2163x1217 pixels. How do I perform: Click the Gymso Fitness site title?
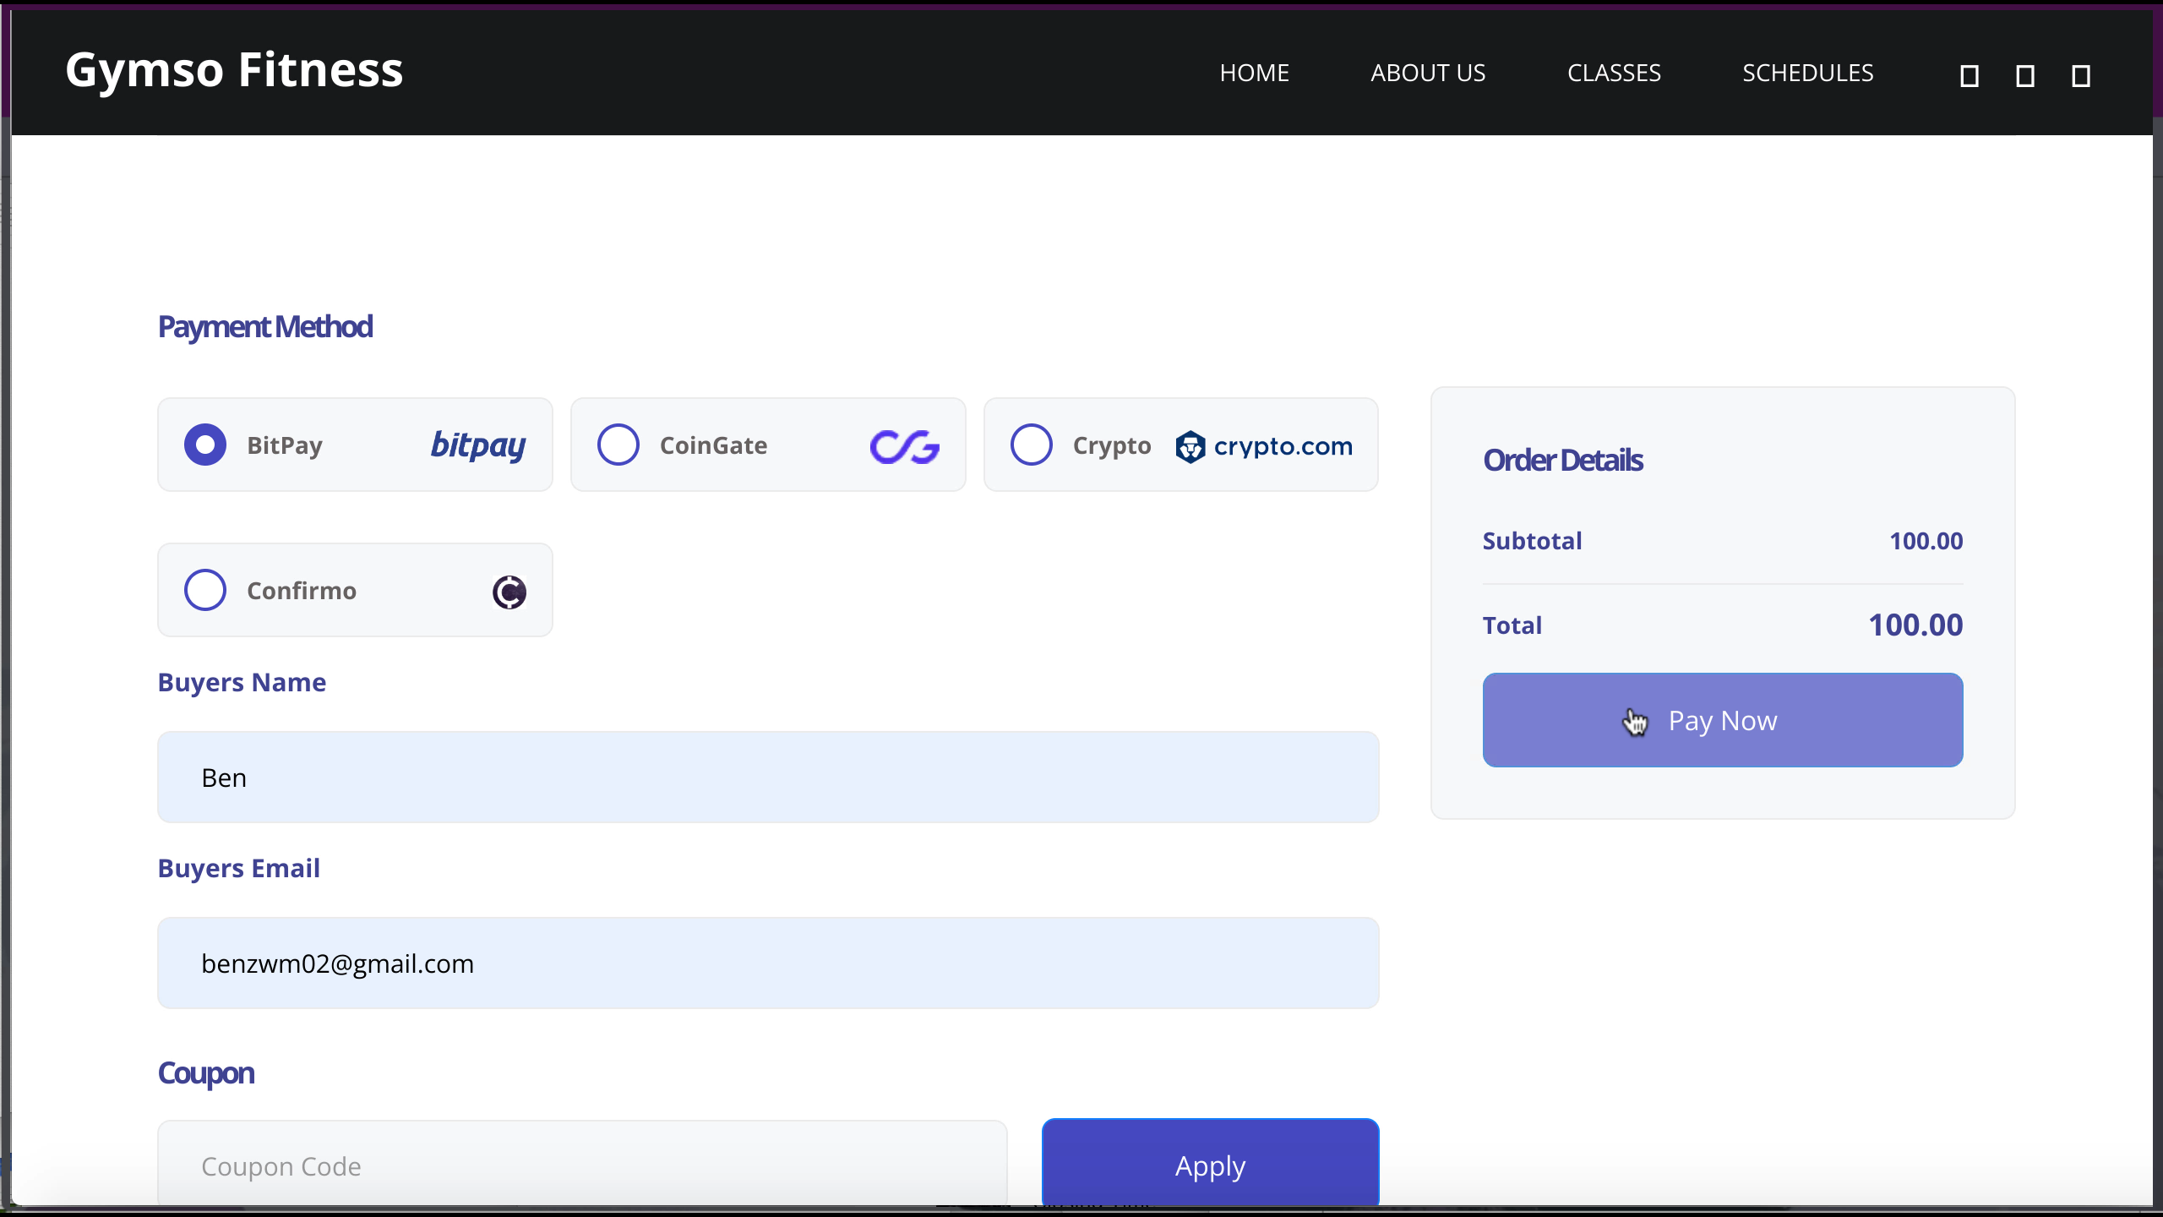234,69
